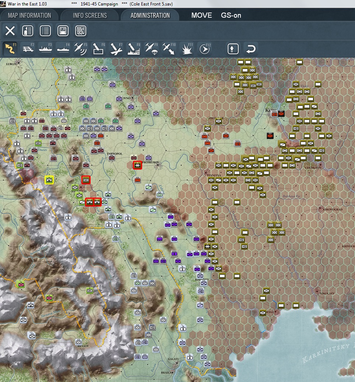The image size is (355, 382).
Task: Select red-outlined unit west of Proskurov
Action: tap(137, 166)
